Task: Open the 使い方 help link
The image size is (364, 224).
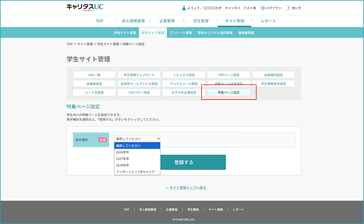Action: [296, 8]
